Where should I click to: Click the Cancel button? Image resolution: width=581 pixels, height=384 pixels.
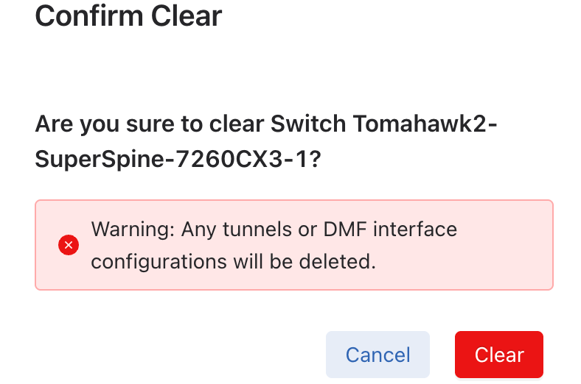point(378,355)
